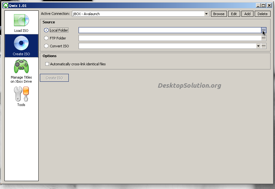Open Manage Titles on Xbox Drive

[22, 71]
